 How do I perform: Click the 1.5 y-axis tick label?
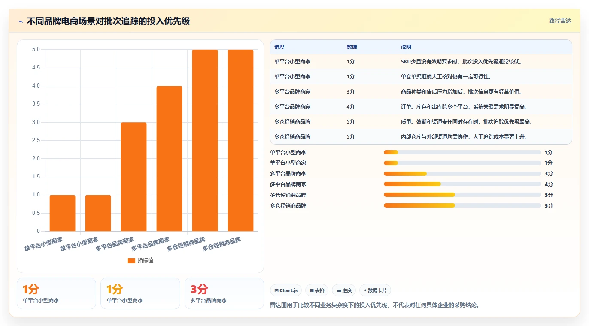point(36,177)
